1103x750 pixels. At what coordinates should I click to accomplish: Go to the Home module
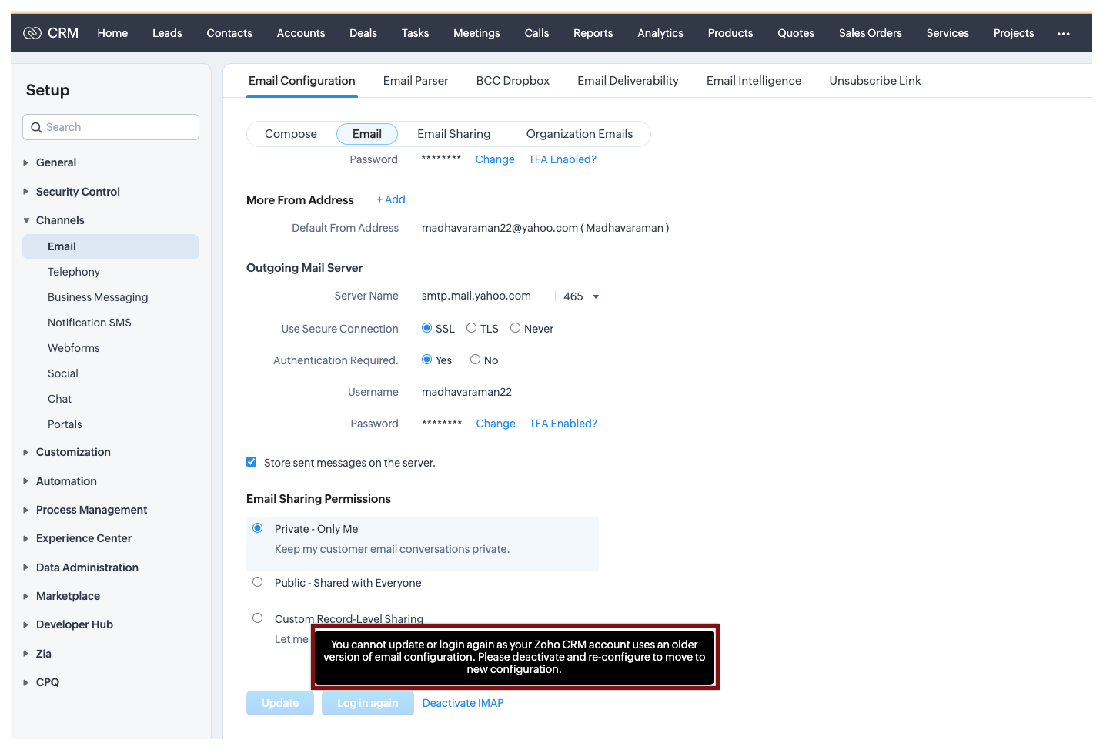point(112,33)
